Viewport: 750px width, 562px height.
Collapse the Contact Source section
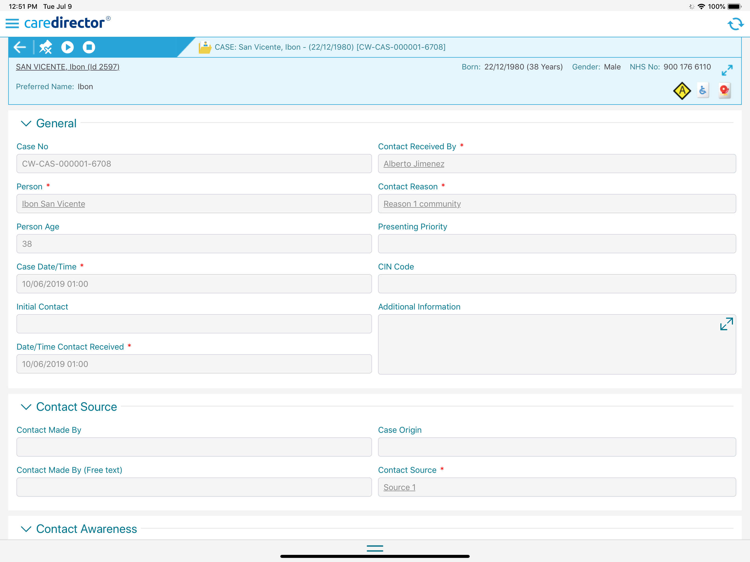click(26, 407)
